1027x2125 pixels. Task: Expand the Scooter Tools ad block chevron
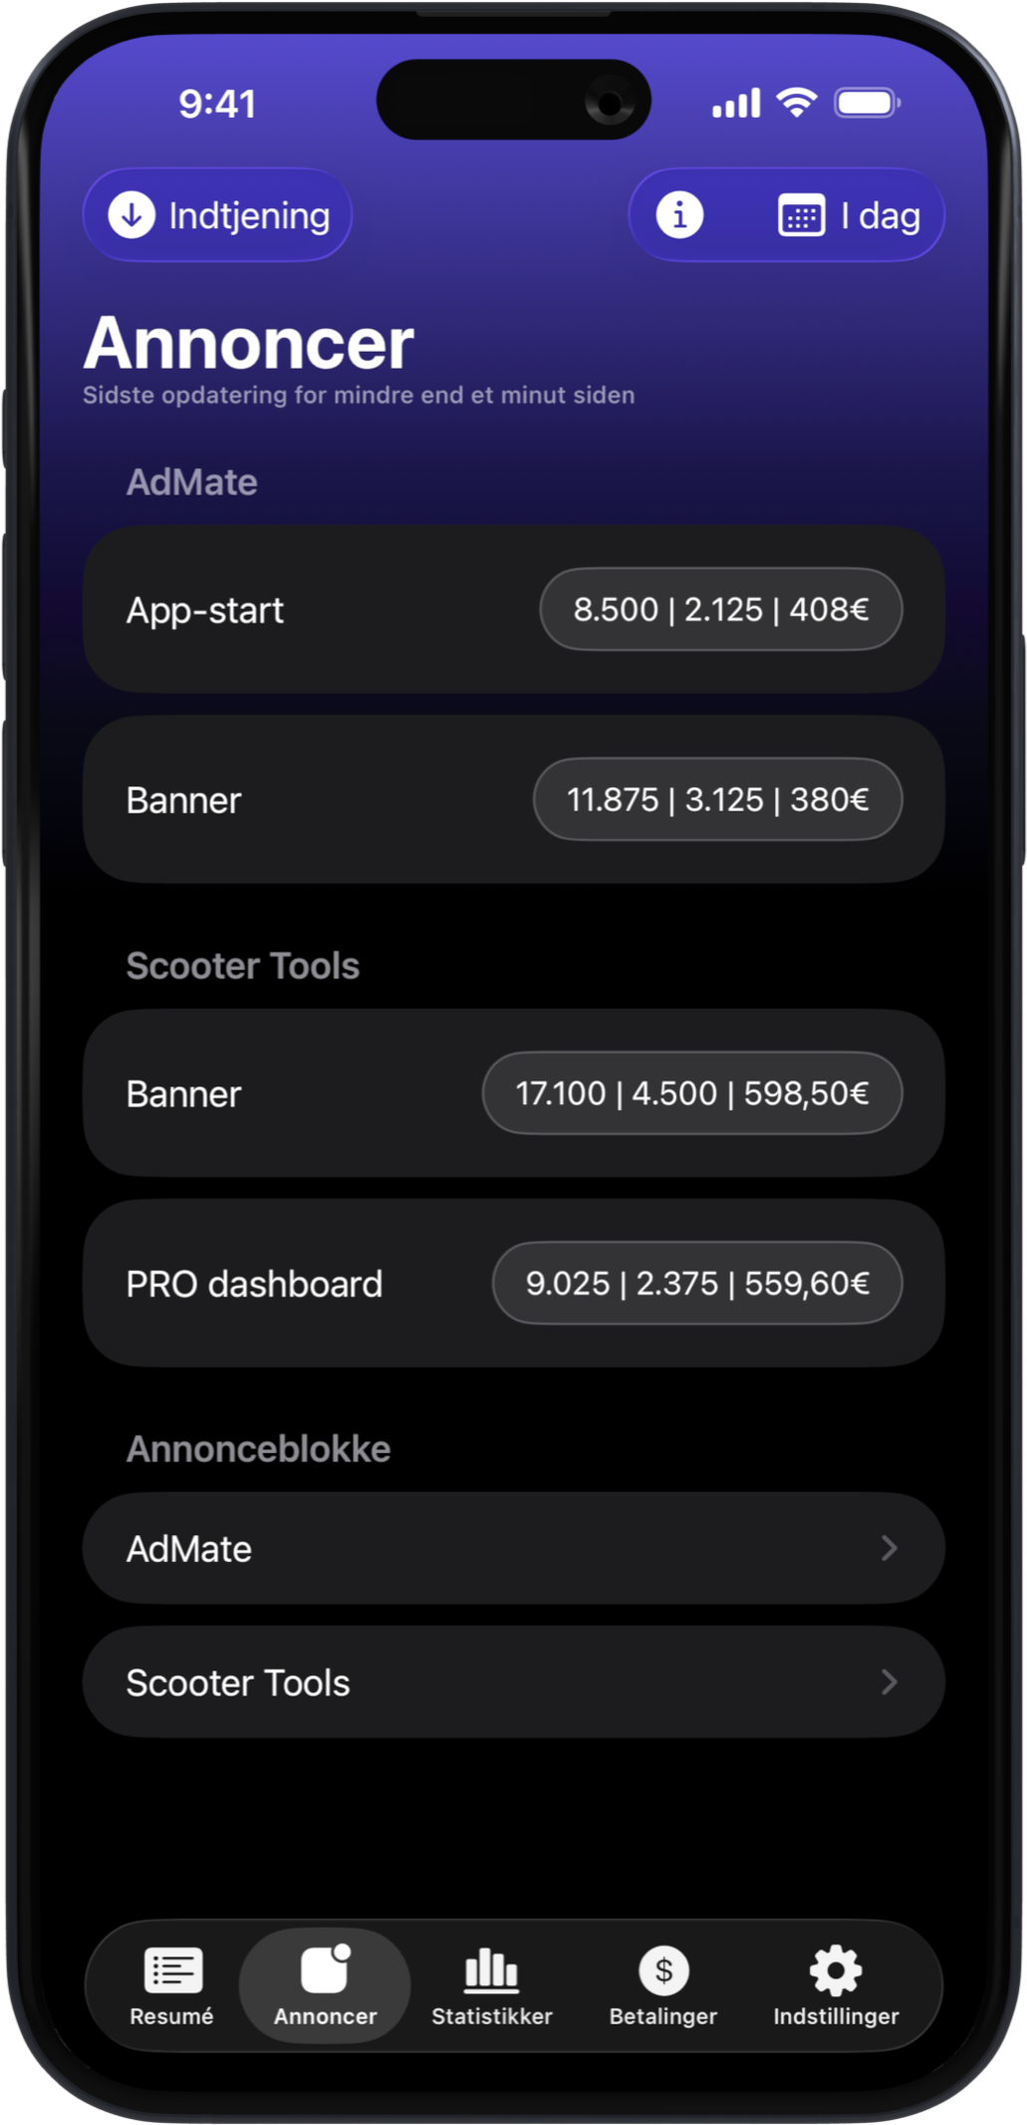pyautogui.click(x=889, y=1682)
